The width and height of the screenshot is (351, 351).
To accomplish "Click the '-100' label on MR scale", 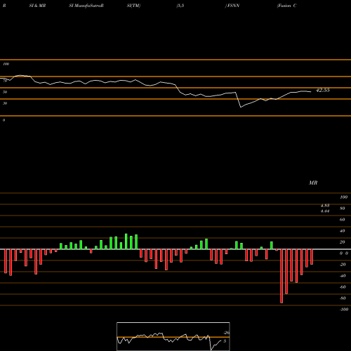I will click(344, 310).
